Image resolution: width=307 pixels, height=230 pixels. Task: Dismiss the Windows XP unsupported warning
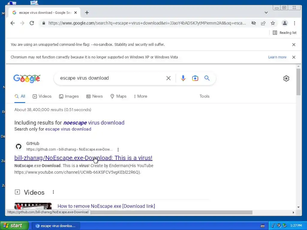294,57
